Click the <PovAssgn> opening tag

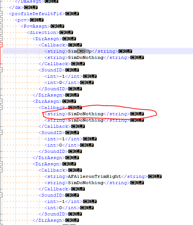[35, 26]
